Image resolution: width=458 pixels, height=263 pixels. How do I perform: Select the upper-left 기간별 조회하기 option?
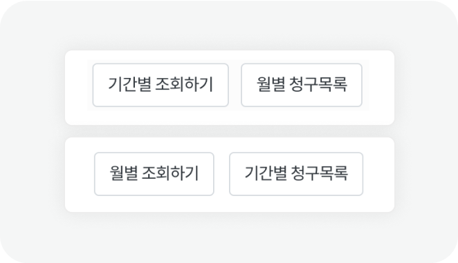click(x=161, y=85)
